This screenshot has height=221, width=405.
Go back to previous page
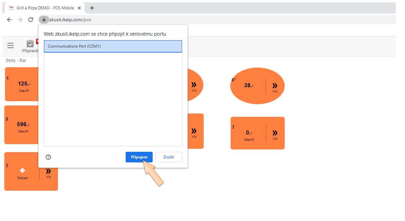[9, 20]
